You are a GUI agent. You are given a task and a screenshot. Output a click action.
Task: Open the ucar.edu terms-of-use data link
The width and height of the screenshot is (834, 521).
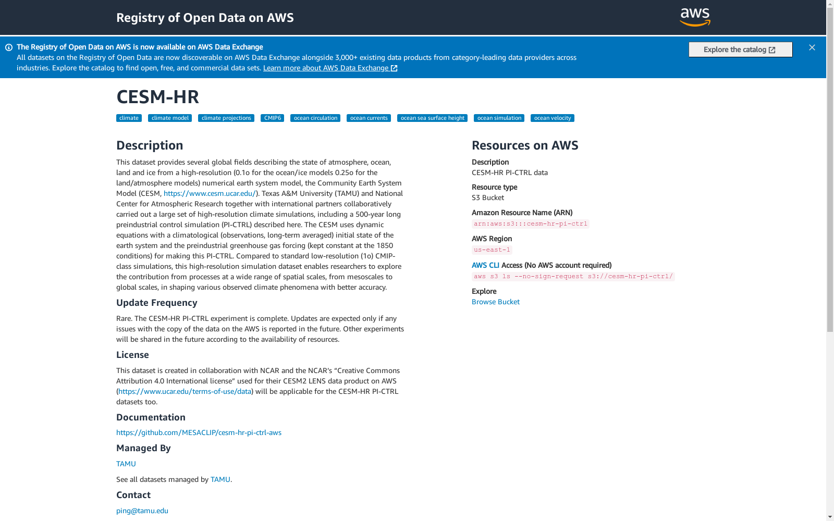pyautogui.click(x=185, y=391)
